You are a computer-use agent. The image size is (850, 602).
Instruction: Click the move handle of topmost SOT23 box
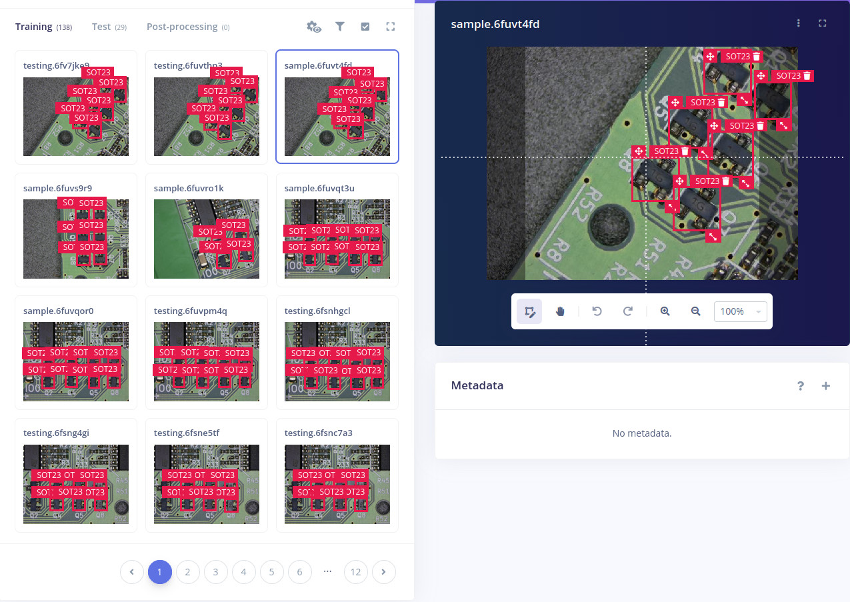click(710, 57)
